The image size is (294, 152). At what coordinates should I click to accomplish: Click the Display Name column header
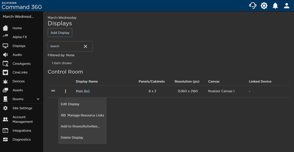point(87,81)
